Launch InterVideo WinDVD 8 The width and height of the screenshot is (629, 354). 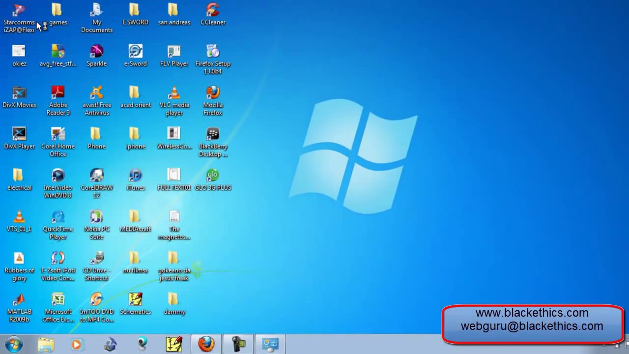58,183
